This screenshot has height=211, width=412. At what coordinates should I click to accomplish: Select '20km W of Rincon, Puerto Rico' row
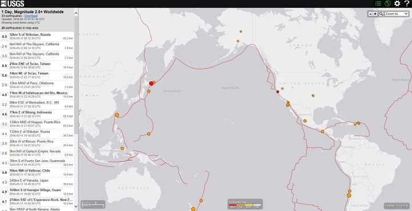37,144
